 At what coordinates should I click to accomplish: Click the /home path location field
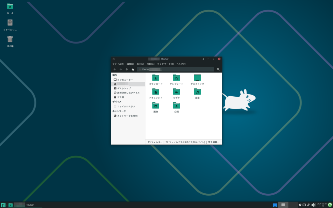176,69
